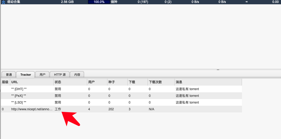
Task: Open the 内容 tab
Action: (77, 75)
